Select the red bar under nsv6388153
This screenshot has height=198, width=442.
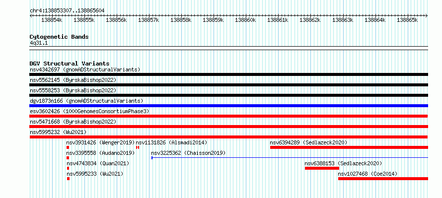(322, 168)
